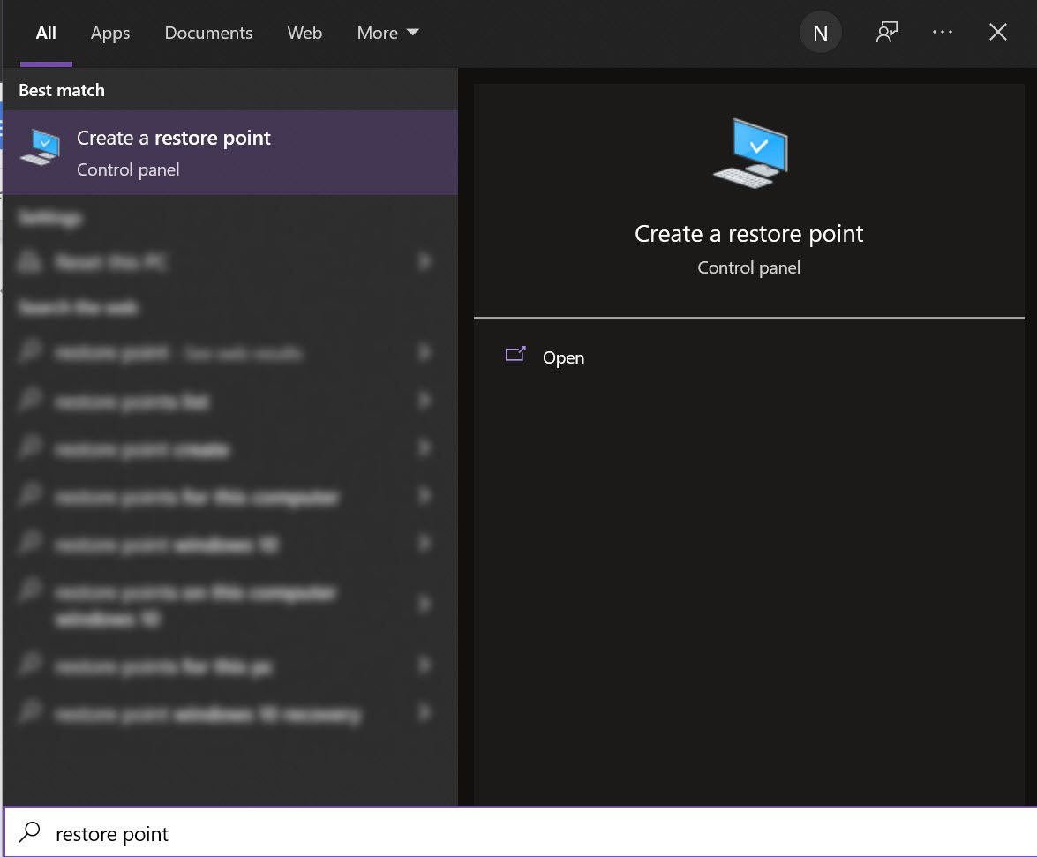
Task: Click the Control panel label under best match
Action: 128,169
